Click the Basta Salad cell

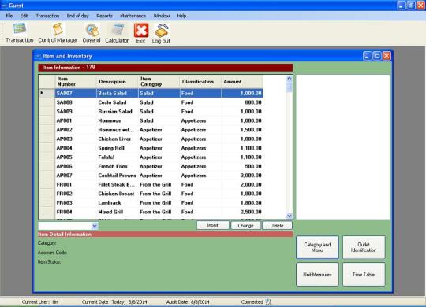pyautogui.click(x=117, y=93)
